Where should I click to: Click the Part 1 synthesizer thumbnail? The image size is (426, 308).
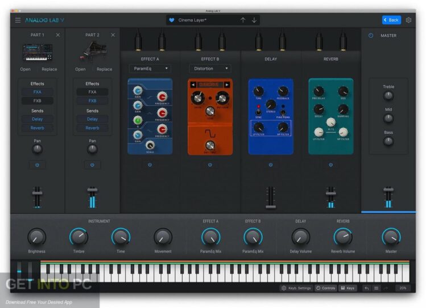(37, 53)
